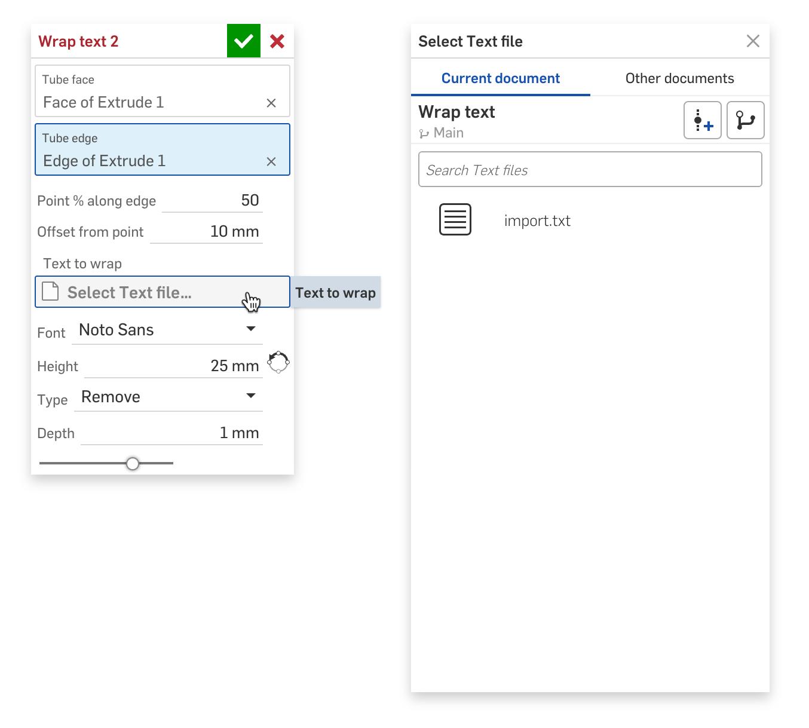Cancel the feature with red X
The height and width of the screenshot is (728, 809).
click(x=277, y=41)
